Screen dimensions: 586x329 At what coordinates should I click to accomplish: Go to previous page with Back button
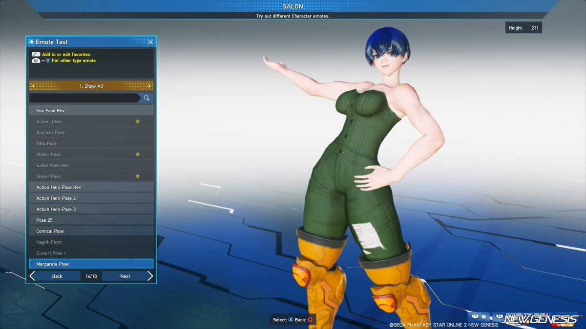pyautogui.click(x=57, y=276)
